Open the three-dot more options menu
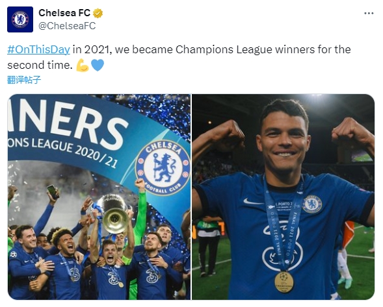 pyautogui.click(x=369, y=13)
